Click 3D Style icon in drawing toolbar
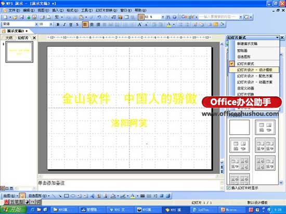This screenshot has height=214, width=286. coord(168,196)
